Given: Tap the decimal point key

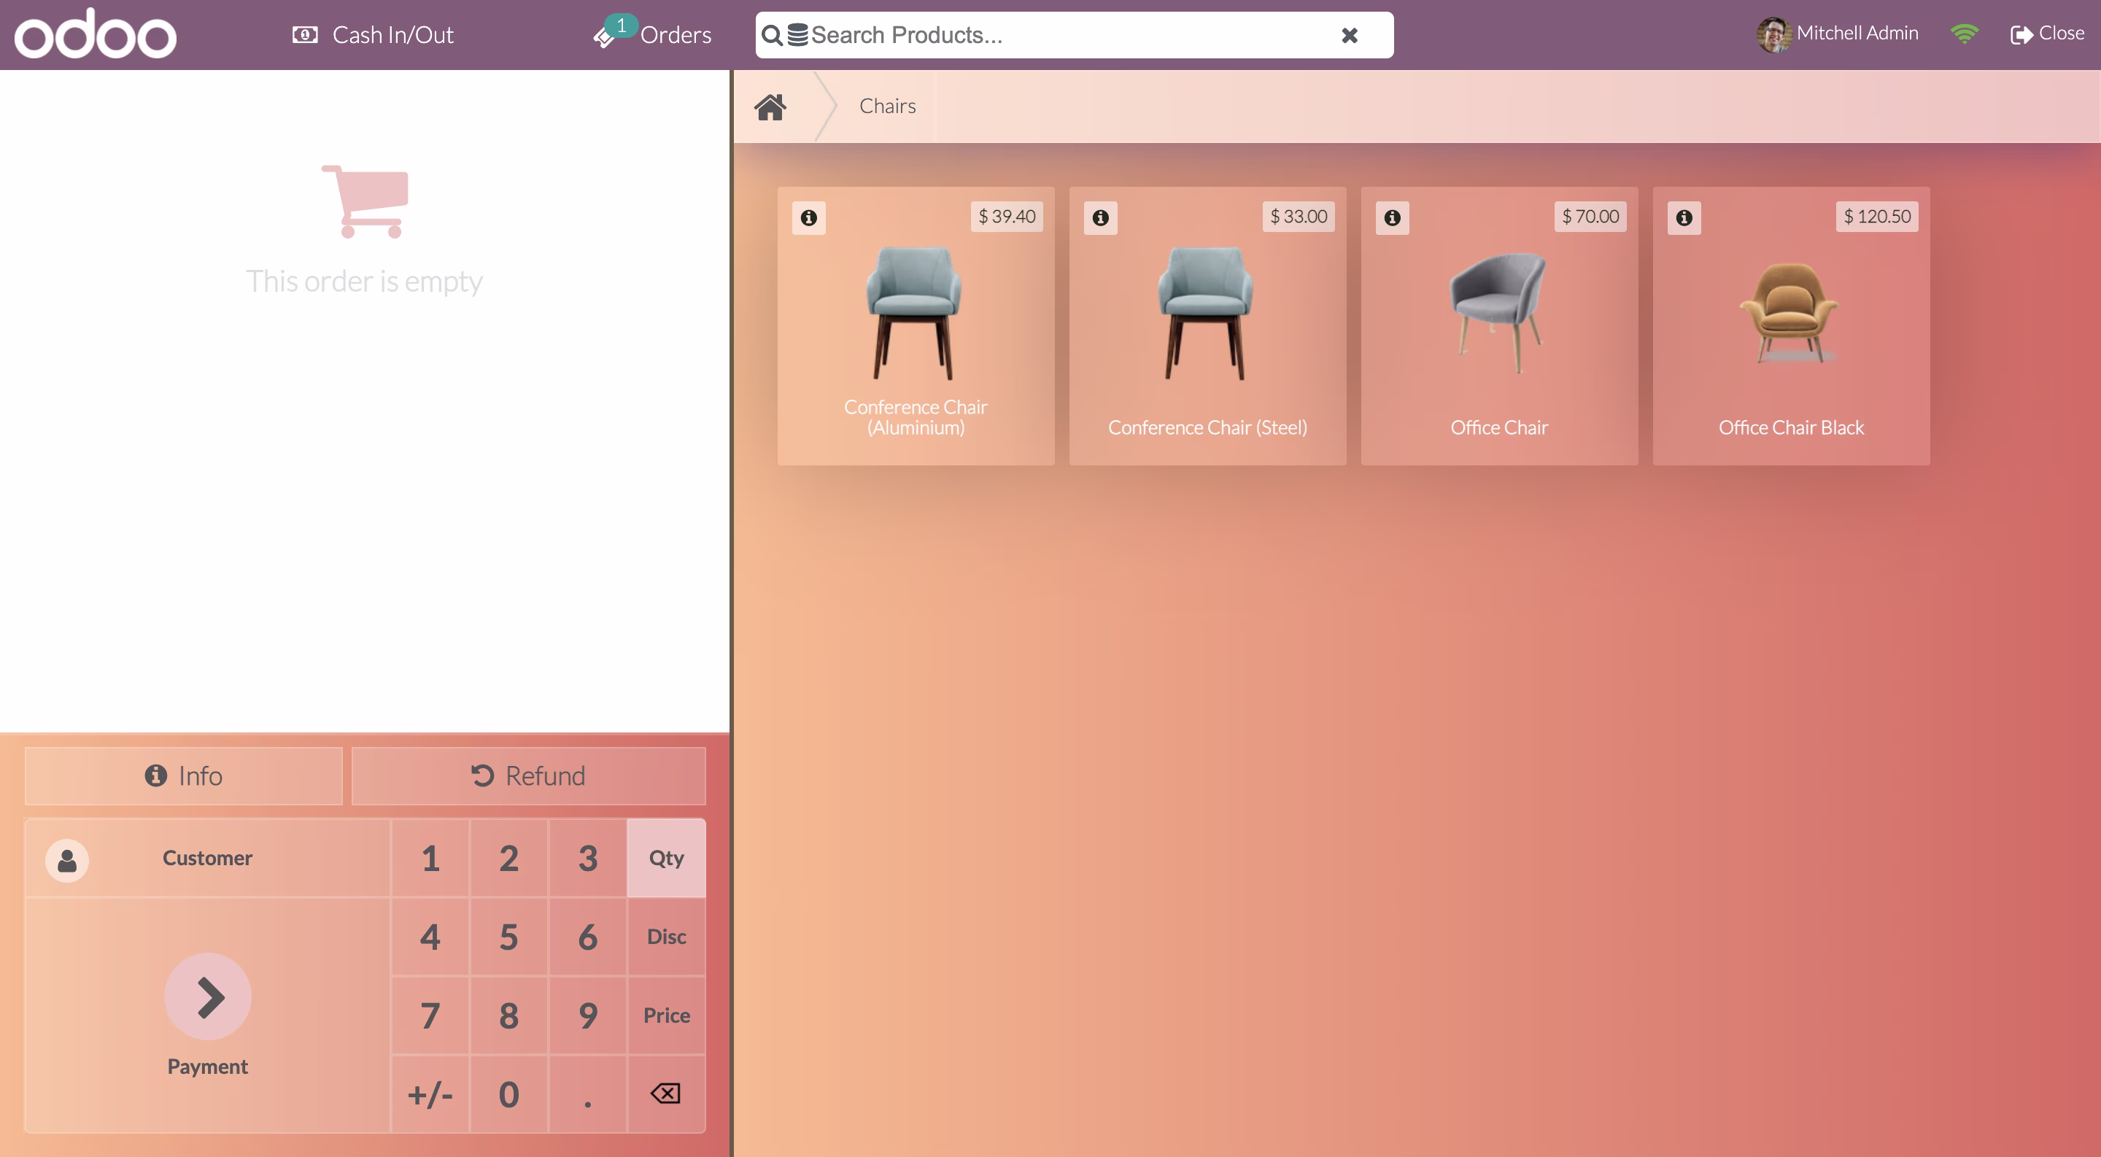Looking at the screenshot, I should (588, 1094).
